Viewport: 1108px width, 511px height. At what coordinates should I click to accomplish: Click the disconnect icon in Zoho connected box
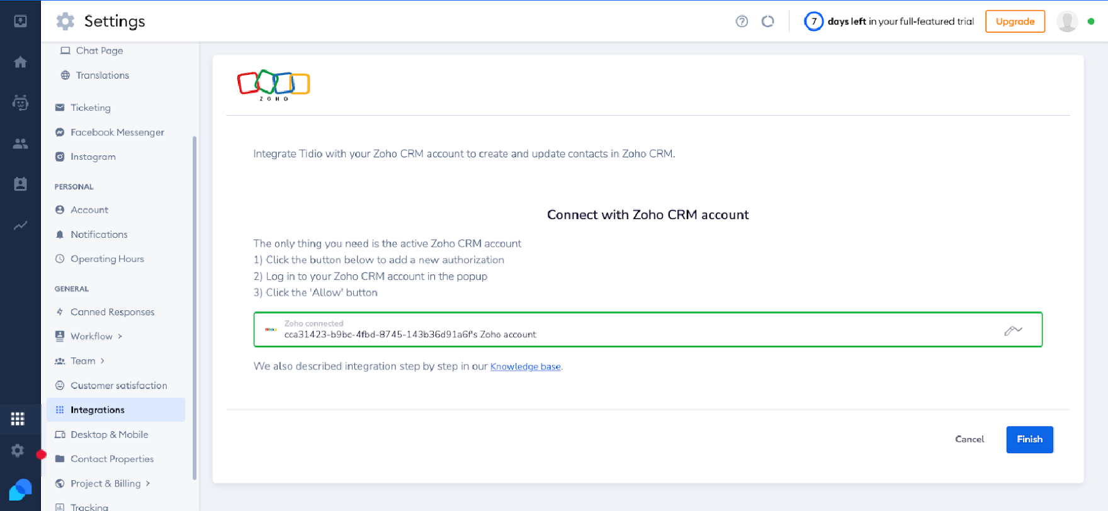[1013, 330]
